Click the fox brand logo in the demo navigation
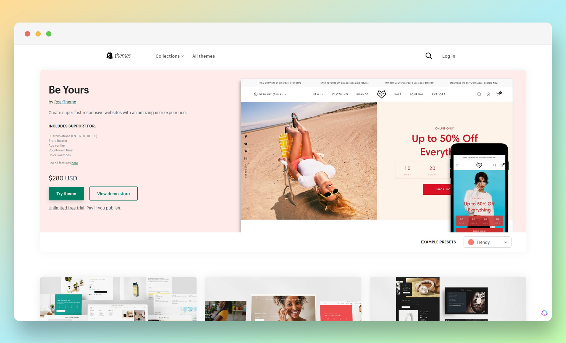 [x=382, y=94]
